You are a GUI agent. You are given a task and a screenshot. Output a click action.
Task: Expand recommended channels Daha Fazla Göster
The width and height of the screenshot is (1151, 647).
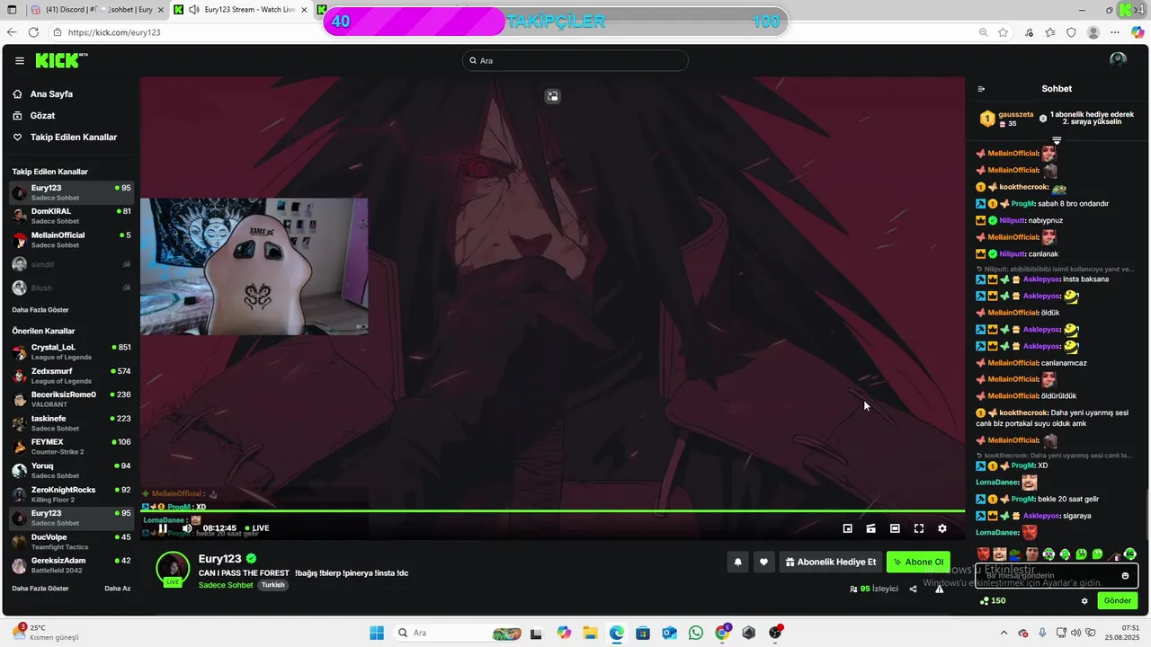tap(40, 589)
